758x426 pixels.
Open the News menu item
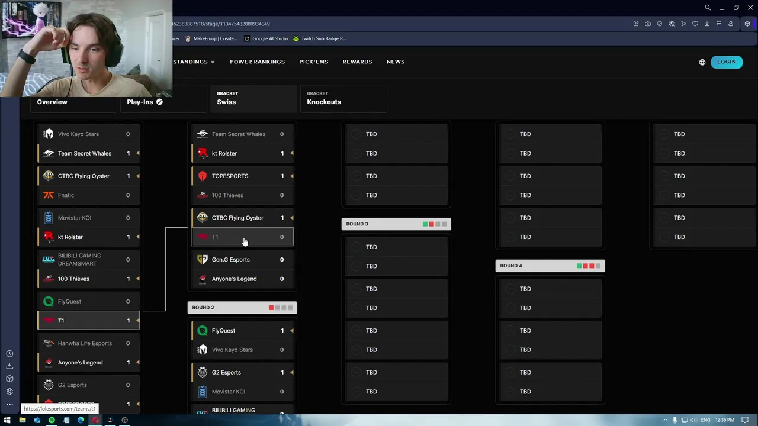tap(396, 62)
